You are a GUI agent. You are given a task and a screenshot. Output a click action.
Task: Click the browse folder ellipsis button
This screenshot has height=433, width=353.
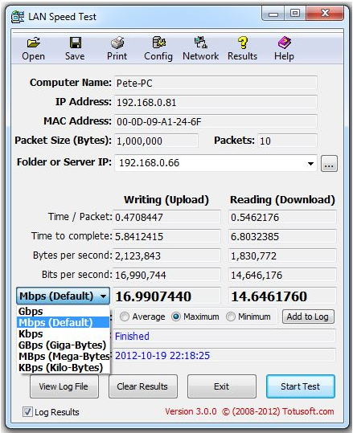329,164
